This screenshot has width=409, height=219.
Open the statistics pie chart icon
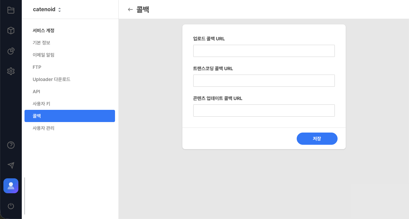pyautogui.click(x=11, y=51)
